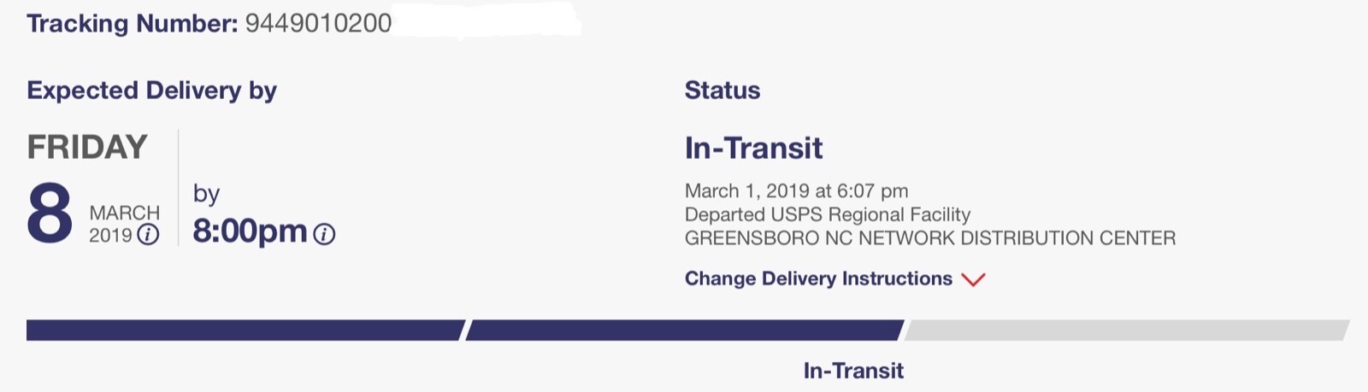Click the Expected Delivery by heading
Screen dimensions: 1368x392
pyautogui.click(x=151, y=91)
